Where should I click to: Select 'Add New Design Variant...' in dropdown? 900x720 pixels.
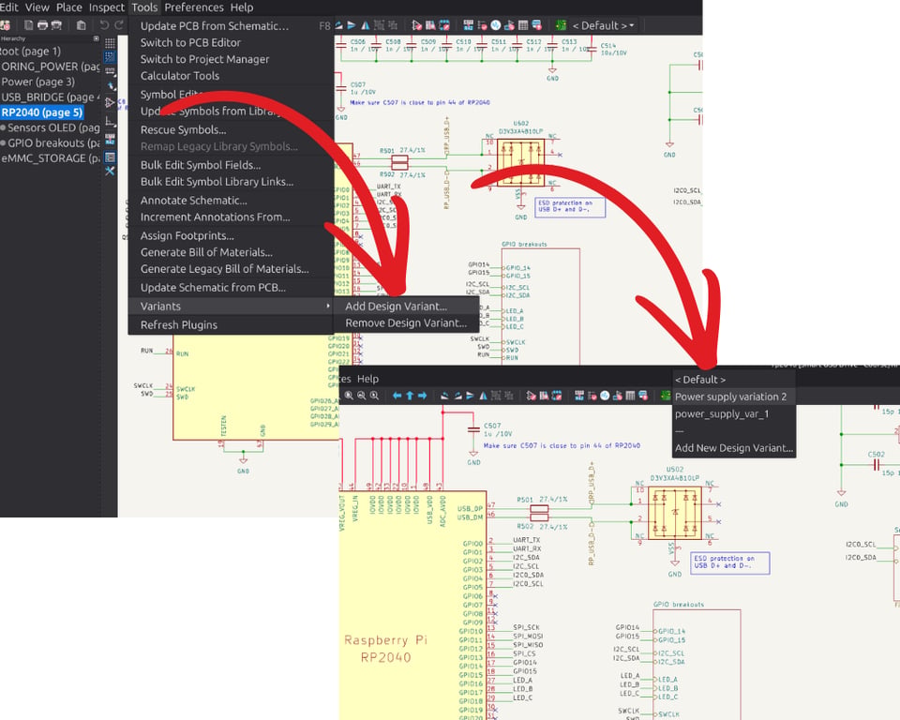tap(734, 448)
